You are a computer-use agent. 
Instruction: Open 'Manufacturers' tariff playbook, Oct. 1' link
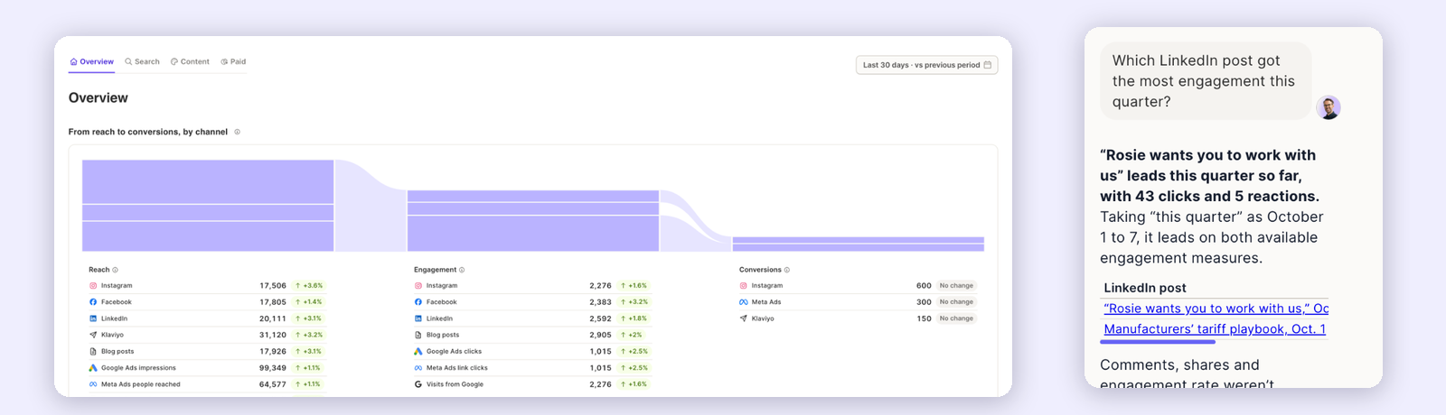point(1215,329)
